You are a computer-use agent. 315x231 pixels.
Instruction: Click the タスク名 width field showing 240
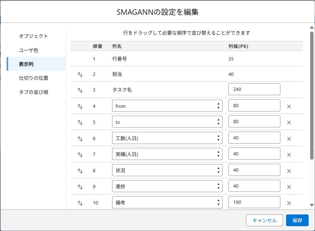pyautogui.click(x=254, y=89)
